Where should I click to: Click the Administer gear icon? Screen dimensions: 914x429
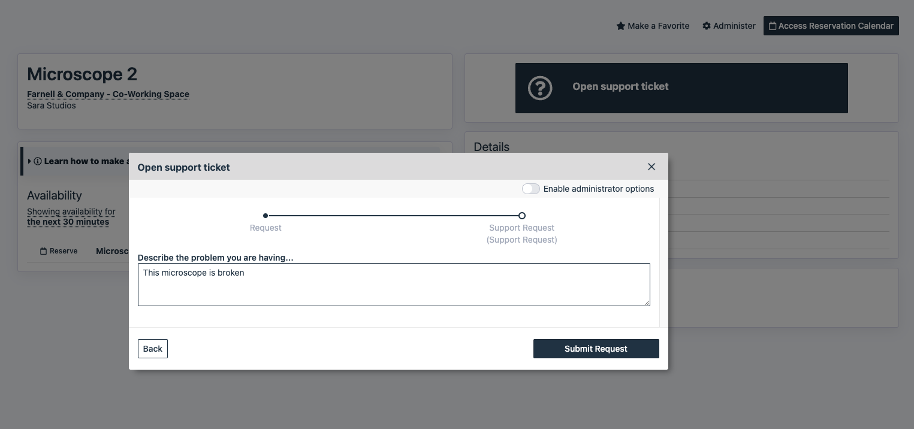pos(707,26)
